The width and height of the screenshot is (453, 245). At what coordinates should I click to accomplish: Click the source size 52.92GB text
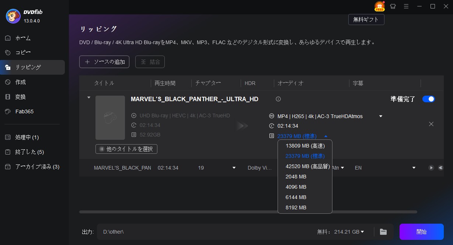pyautogui.click(x=150, y=135)
